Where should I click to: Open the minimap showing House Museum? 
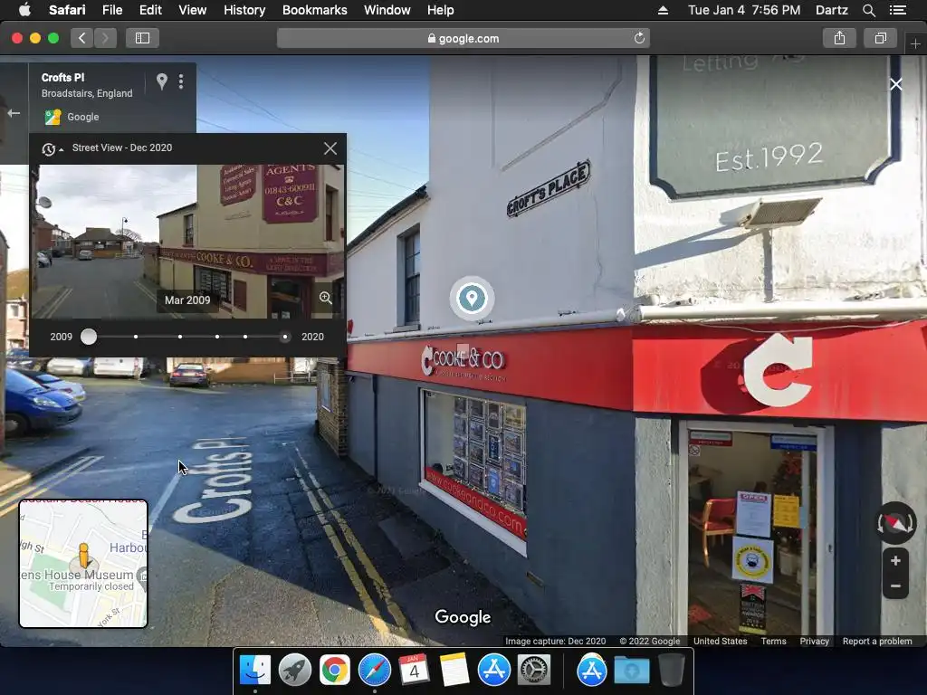[x=83, y=564]
